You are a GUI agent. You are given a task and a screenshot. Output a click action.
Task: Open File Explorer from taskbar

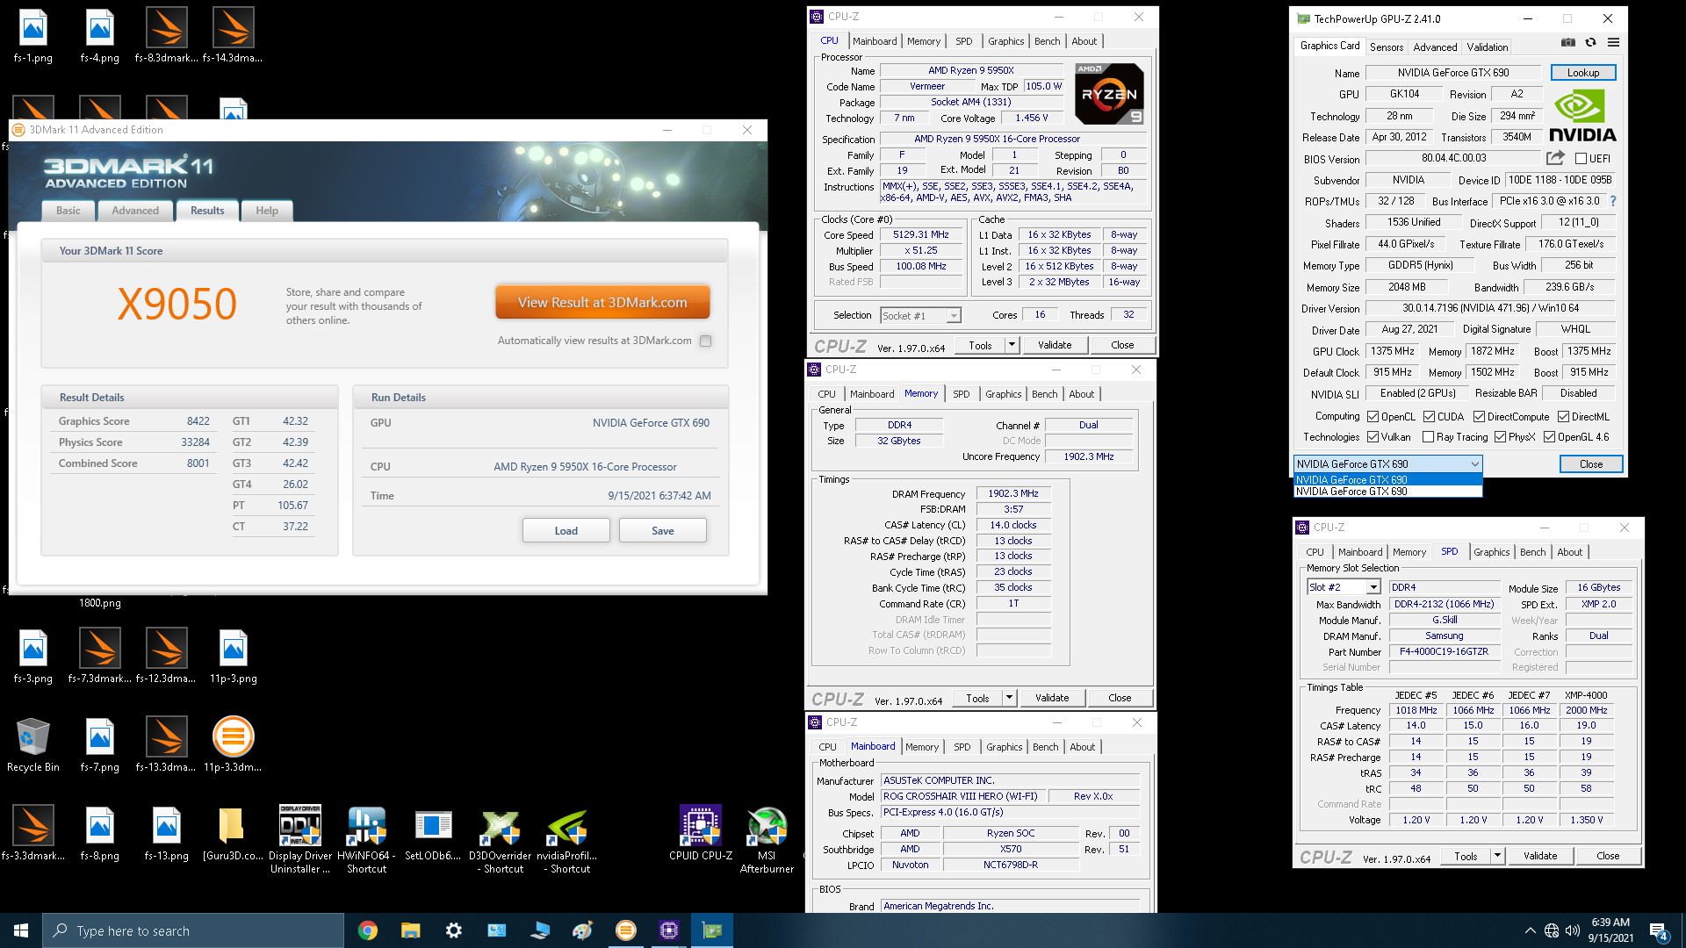pyautogui.click(x=410, y=930)
